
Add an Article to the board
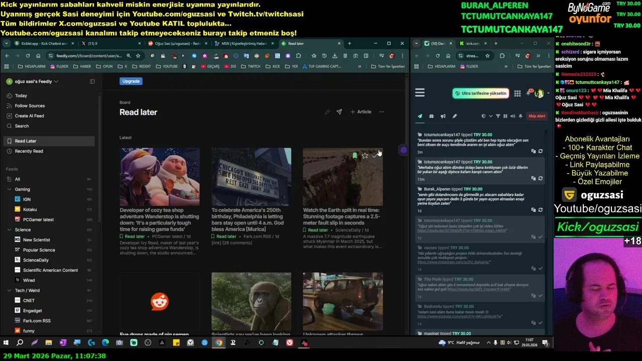[x=361, y=112]
